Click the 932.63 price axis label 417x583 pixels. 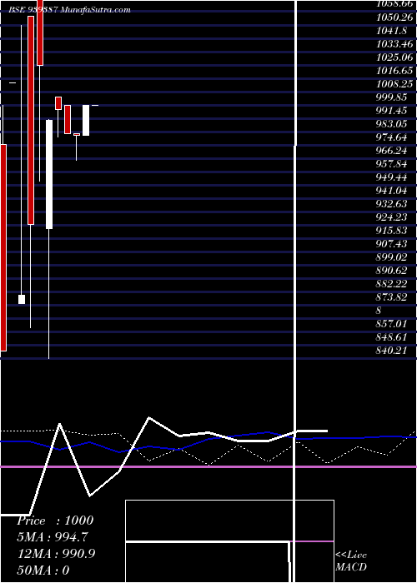(391, 204)
